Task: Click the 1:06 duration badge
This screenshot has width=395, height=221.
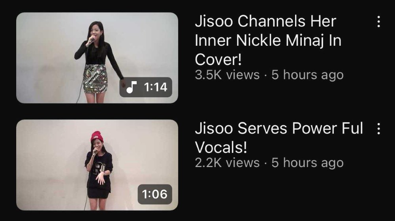Action: (x=155, y=194)
